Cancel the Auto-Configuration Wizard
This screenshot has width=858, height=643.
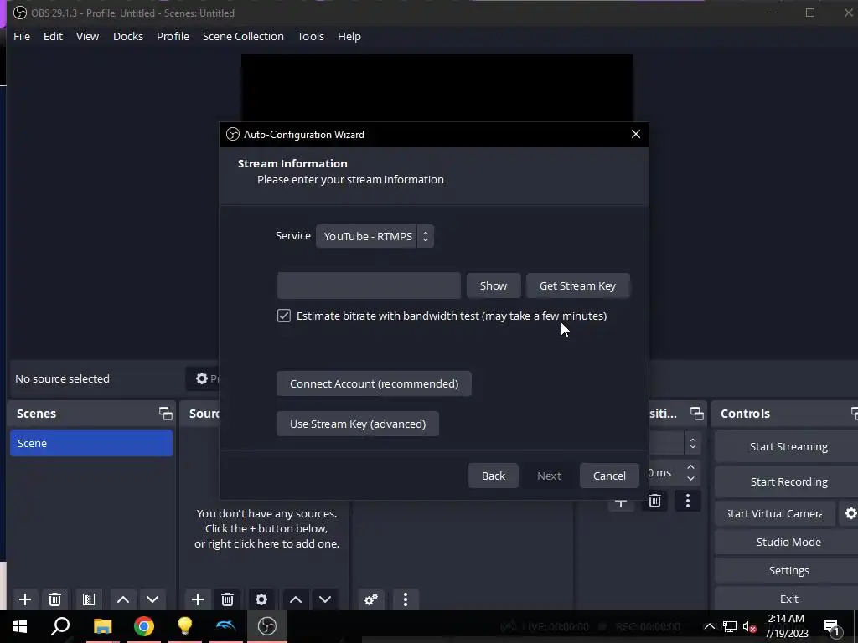(609, 476)
